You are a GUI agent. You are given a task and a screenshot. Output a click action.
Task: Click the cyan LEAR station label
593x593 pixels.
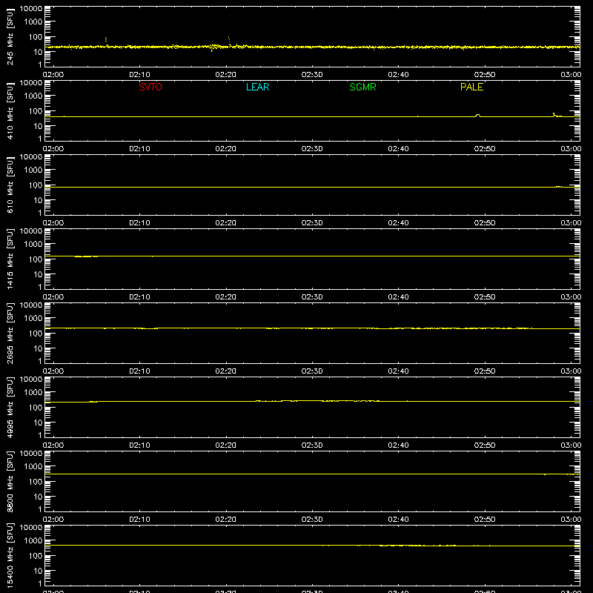[257, 87]
